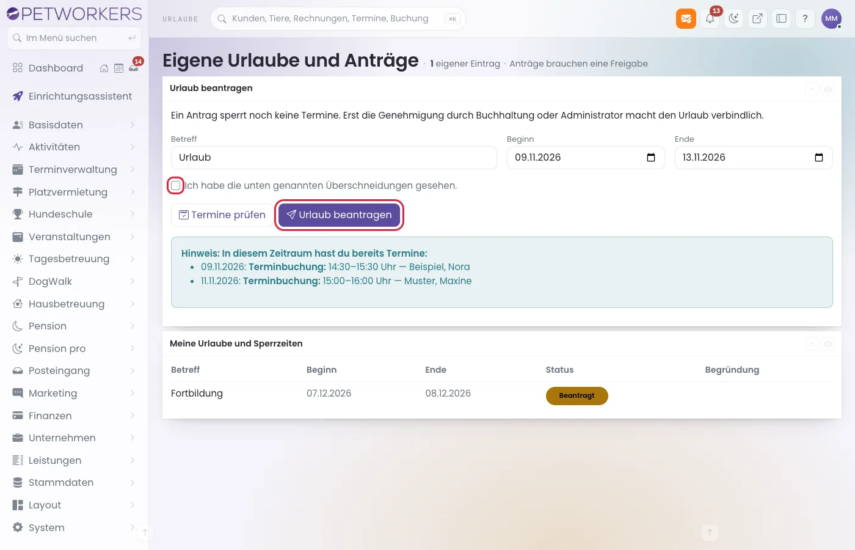Open the DogWalk menu item
The height and width of the screenshot is (550, 855).
(74, 281)
